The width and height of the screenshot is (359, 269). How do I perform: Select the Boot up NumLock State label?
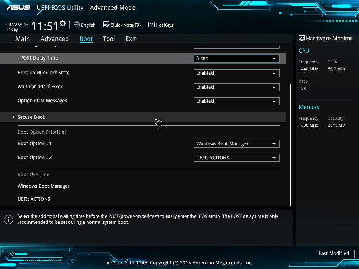[x=43, y=73]
